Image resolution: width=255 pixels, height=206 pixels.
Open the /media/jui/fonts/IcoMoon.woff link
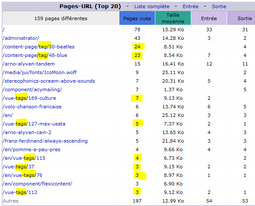39,72
